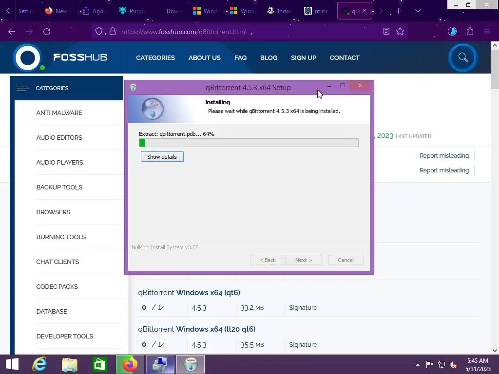Click Cancel button in the setup dialog

click(x=345, y=260)
